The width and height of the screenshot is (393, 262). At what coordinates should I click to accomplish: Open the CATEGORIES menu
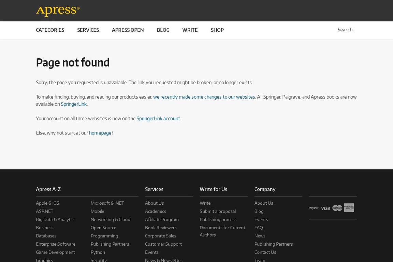[x=50, y=30]
